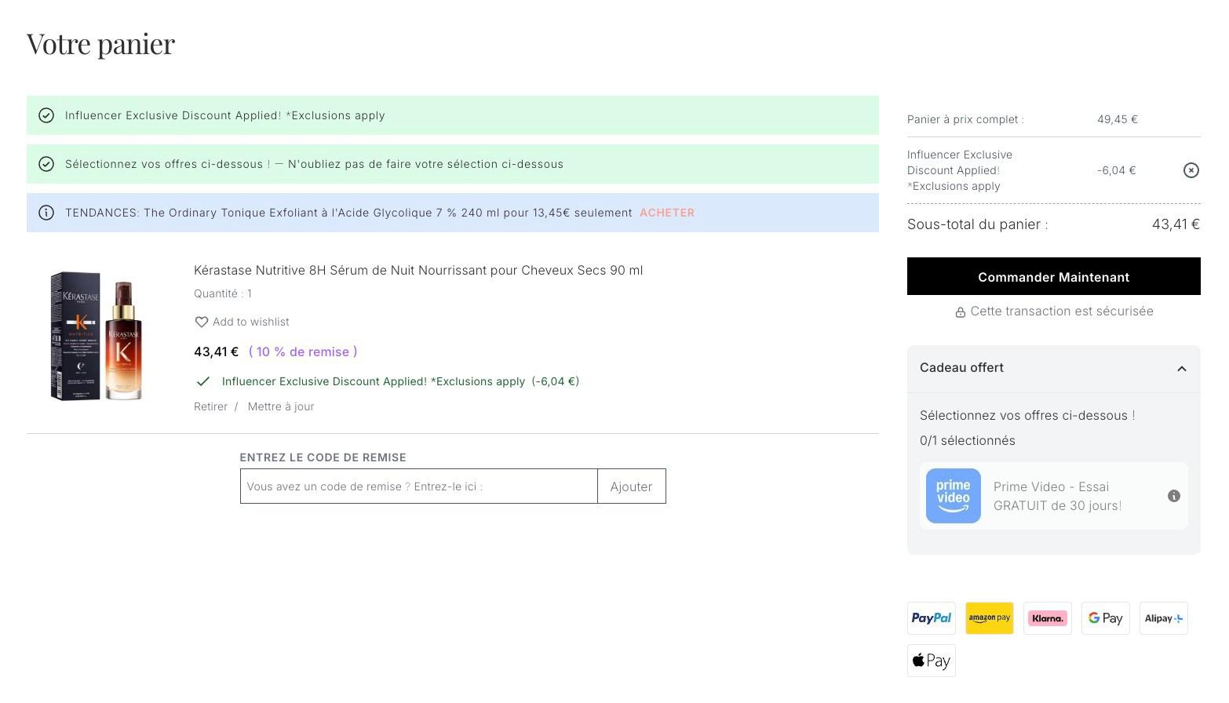Click the 'Votre panier' heading
The width and height of the screenshot is (1229, 703).
click(100, 43)
